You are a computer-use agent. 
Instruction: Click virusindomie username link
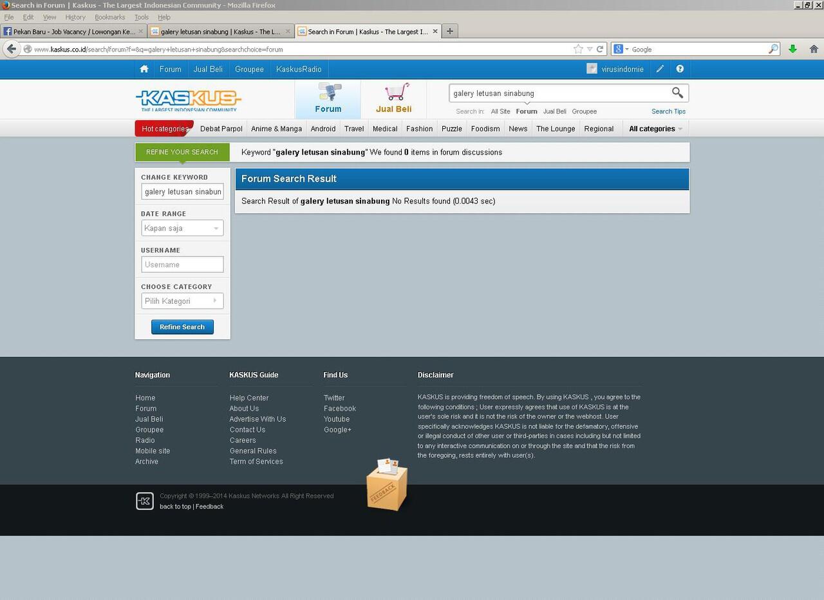pos(623,69)
